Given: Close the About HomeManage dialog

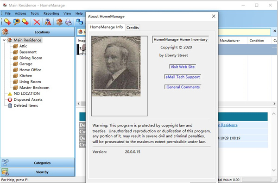Looking at the screenshot, I should coord(214,16).
